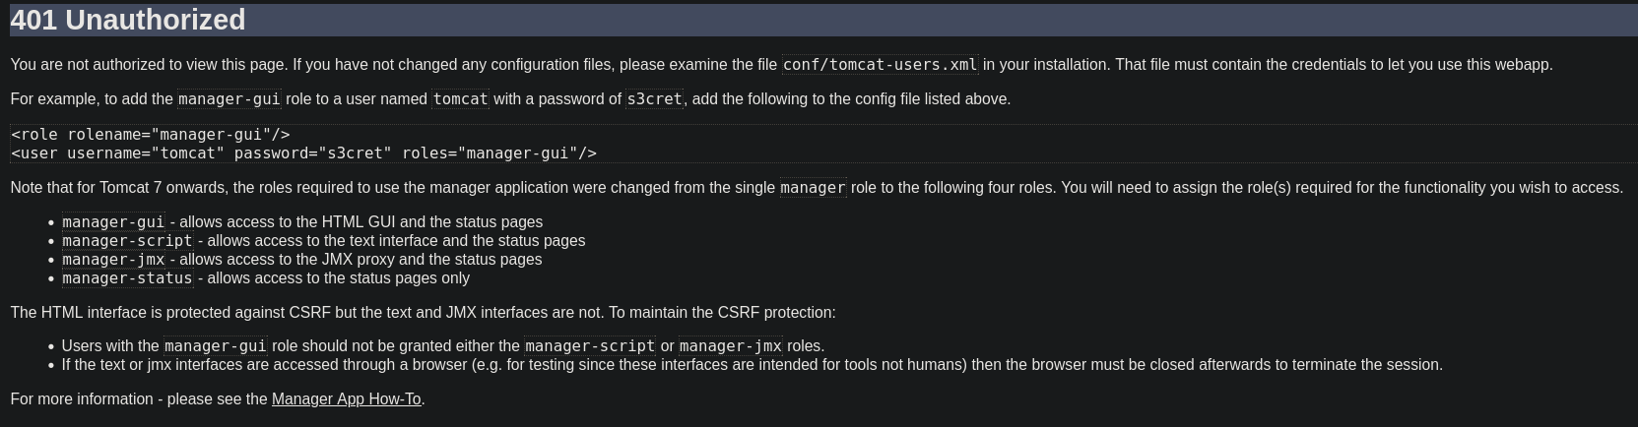Click the single manager role code text
The height and width of the screenshot is (427, 1638).
813,188
